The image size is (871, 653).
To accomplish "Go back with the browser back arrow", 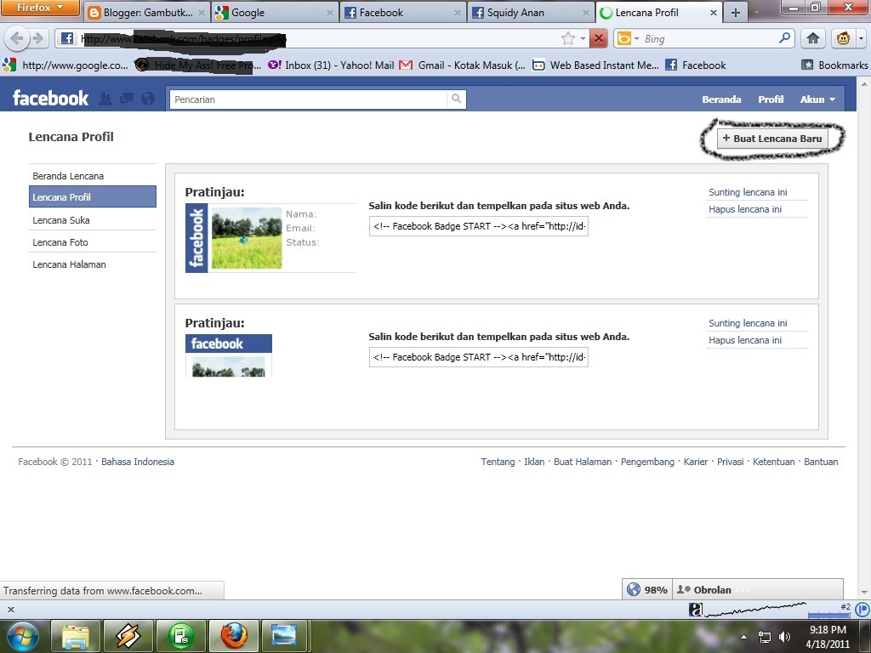I will tap(17, 38).
